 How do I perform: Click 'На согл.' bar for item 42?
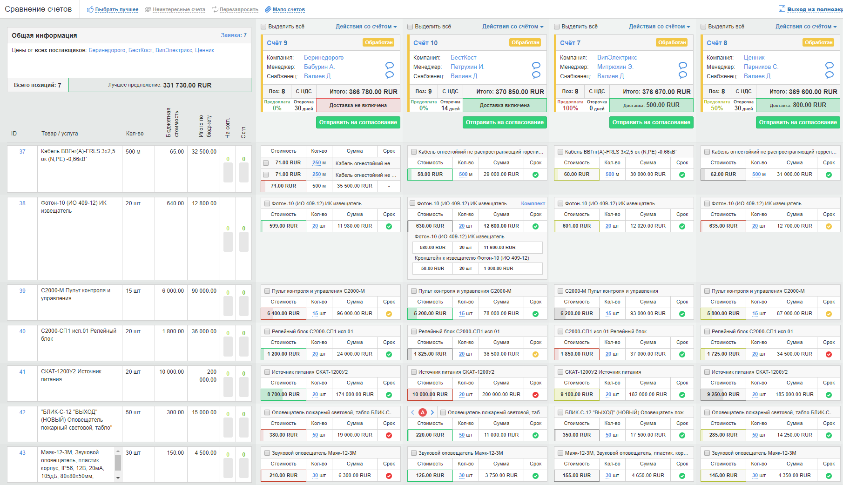228,427
